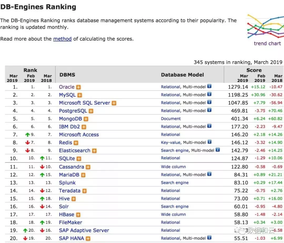
Task: Click the plus icon beside Microsoft SQL Server
Action: pyautogui.click(x=114, y=103)
